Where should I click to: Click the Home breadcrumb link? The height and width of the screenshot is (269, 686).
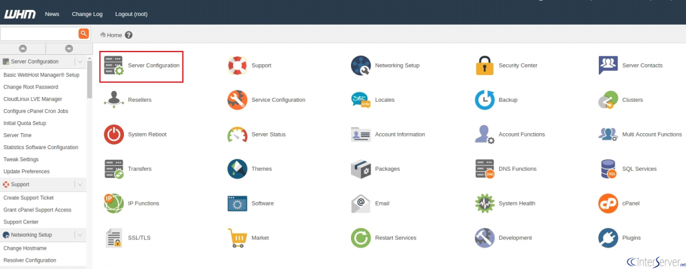click(114, 35)
